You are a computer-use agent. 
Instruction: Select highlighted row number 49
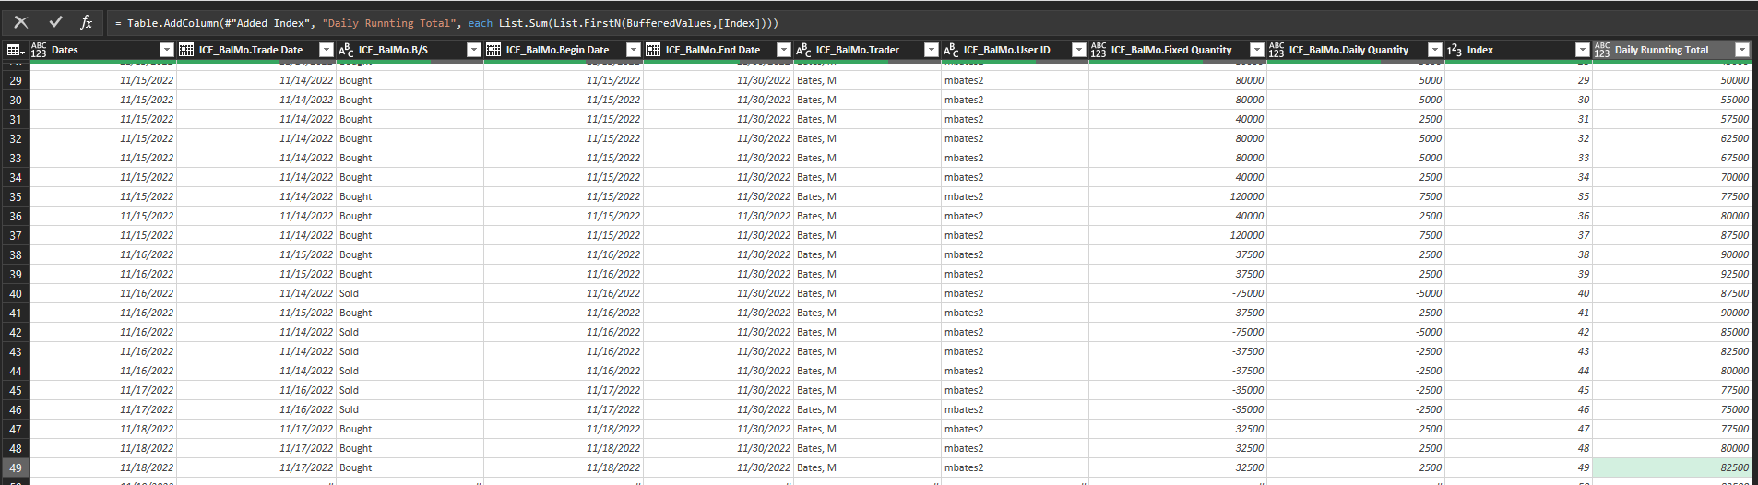coord(16,467)
